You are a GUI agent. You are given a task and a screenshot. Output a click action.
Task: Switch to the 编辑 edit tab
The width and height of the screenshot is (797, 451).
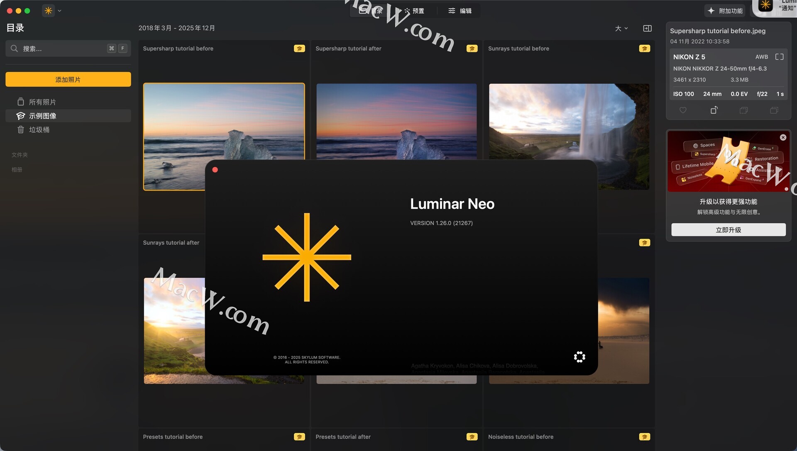tap(460, 11)
